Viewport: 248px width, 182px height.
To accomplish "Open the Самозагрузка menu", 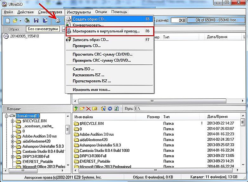I will click(x=50, y=12).
